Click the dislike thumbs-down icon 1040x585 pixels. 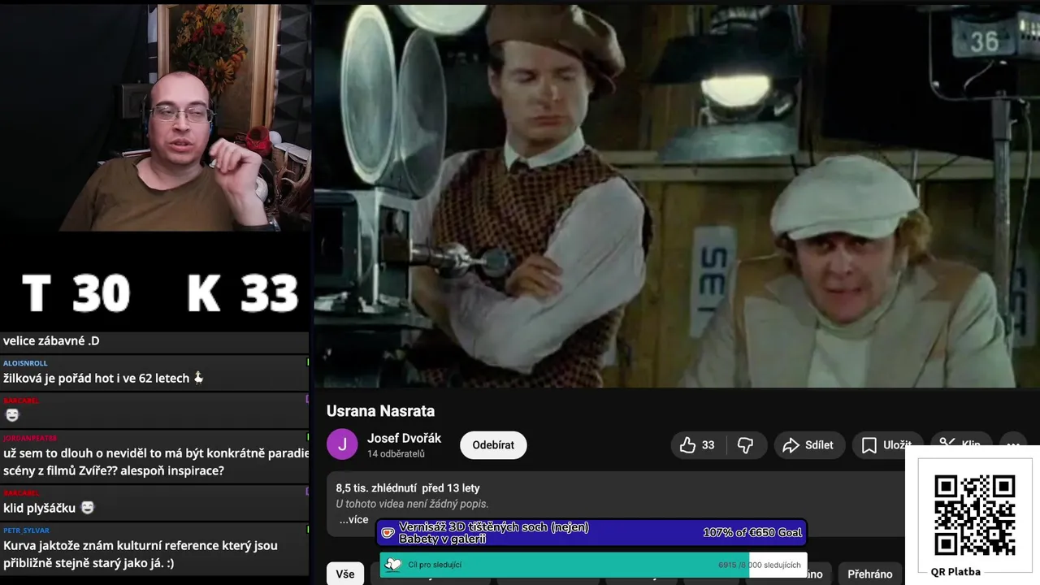pos(744,445)
